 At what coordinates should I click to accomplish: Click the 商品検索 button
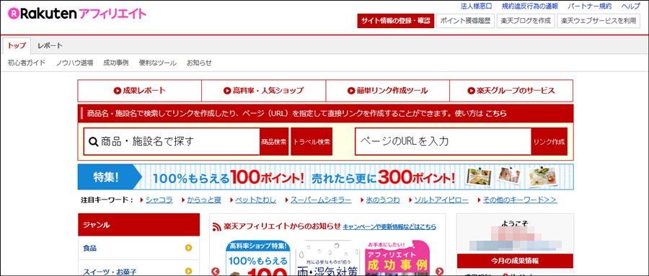point(274,141)
